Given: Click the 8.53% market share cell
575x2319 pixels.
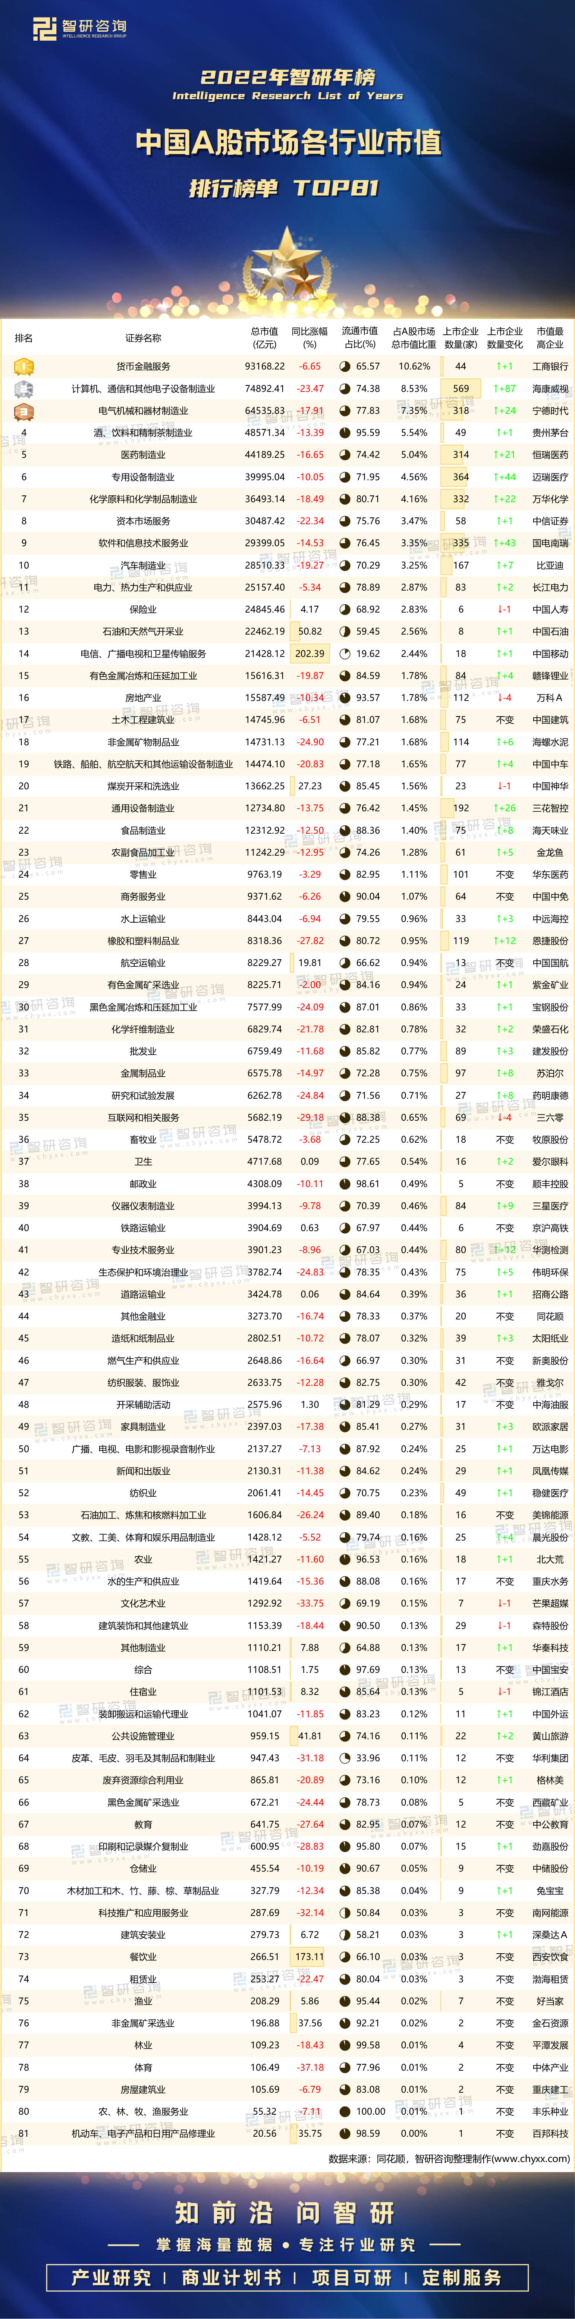Looking at the screenshot, I should 414,389.
